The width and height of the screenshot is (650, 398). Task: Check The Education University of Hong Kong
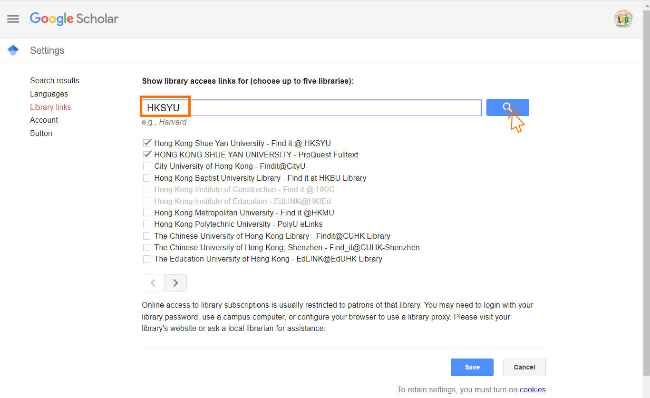(x=147, y=259)
